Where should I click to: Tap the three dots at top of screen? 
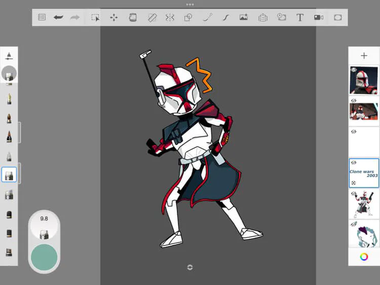[x=190, y=5]
